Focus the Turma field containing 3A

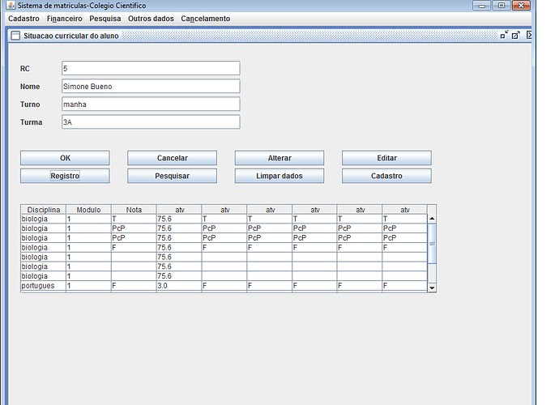[x=151, y=122]
